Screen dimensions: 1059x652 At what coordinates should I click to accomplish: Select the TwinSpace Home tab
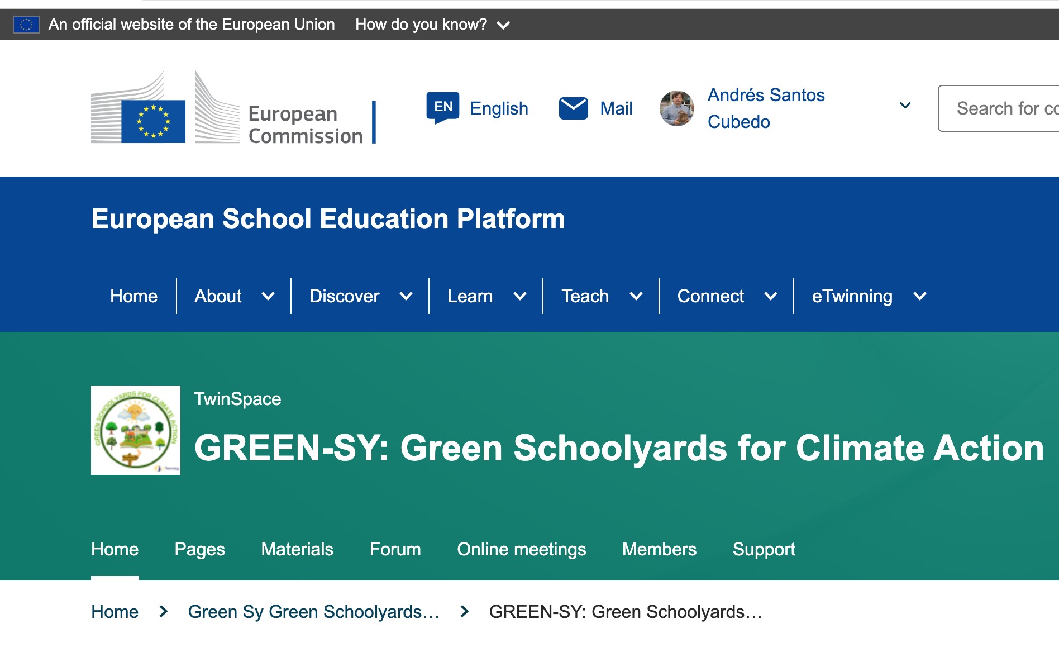(115, 549)
